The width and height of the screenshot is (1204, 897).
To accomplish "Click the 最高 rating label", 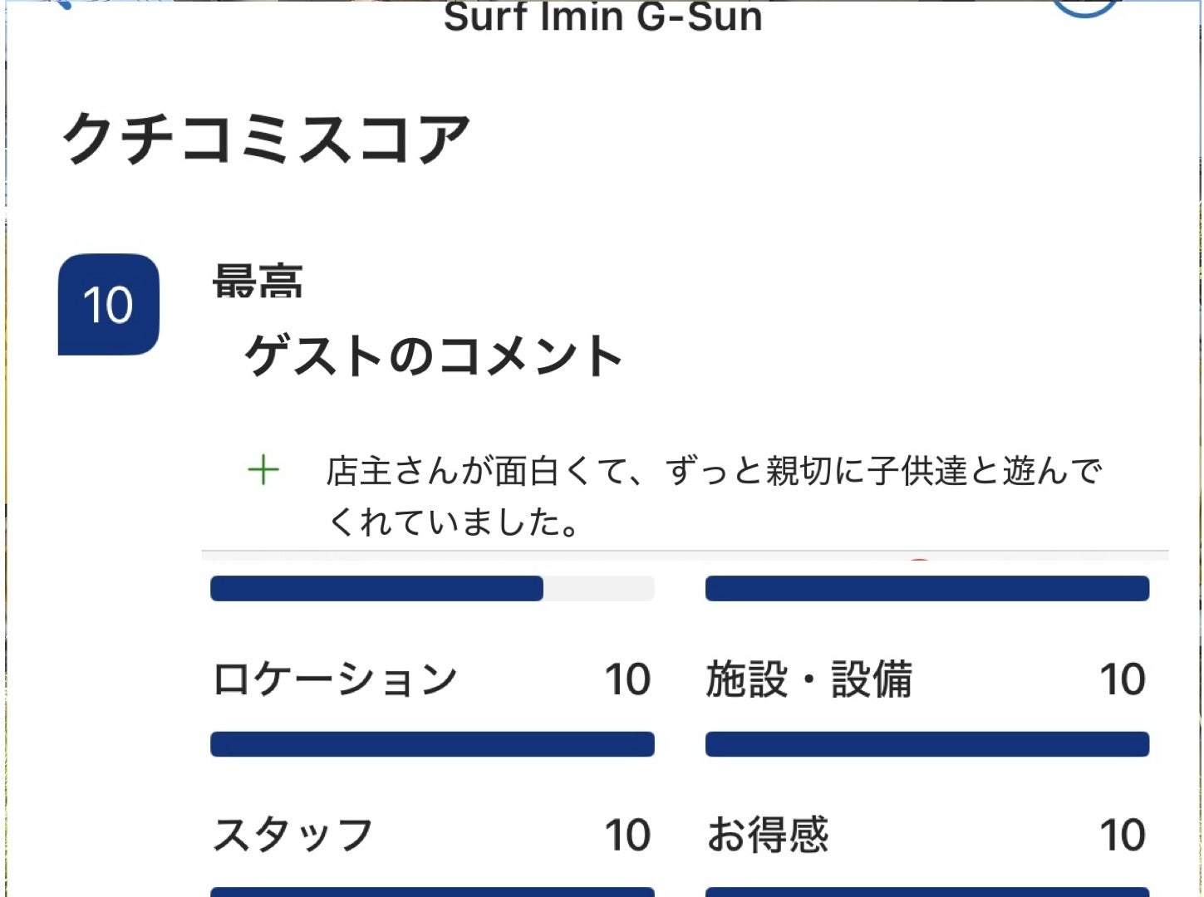I will click(258, 282).
